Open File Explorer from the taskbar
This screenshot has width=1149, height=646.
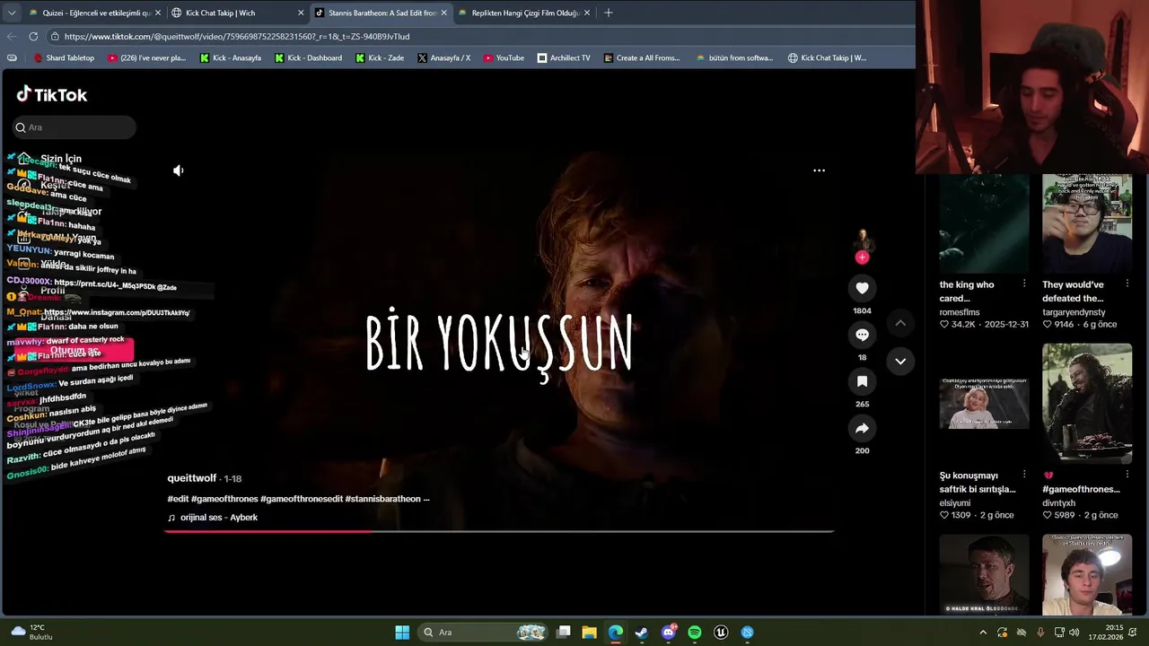pyautogui.click(x=589, y=633)
